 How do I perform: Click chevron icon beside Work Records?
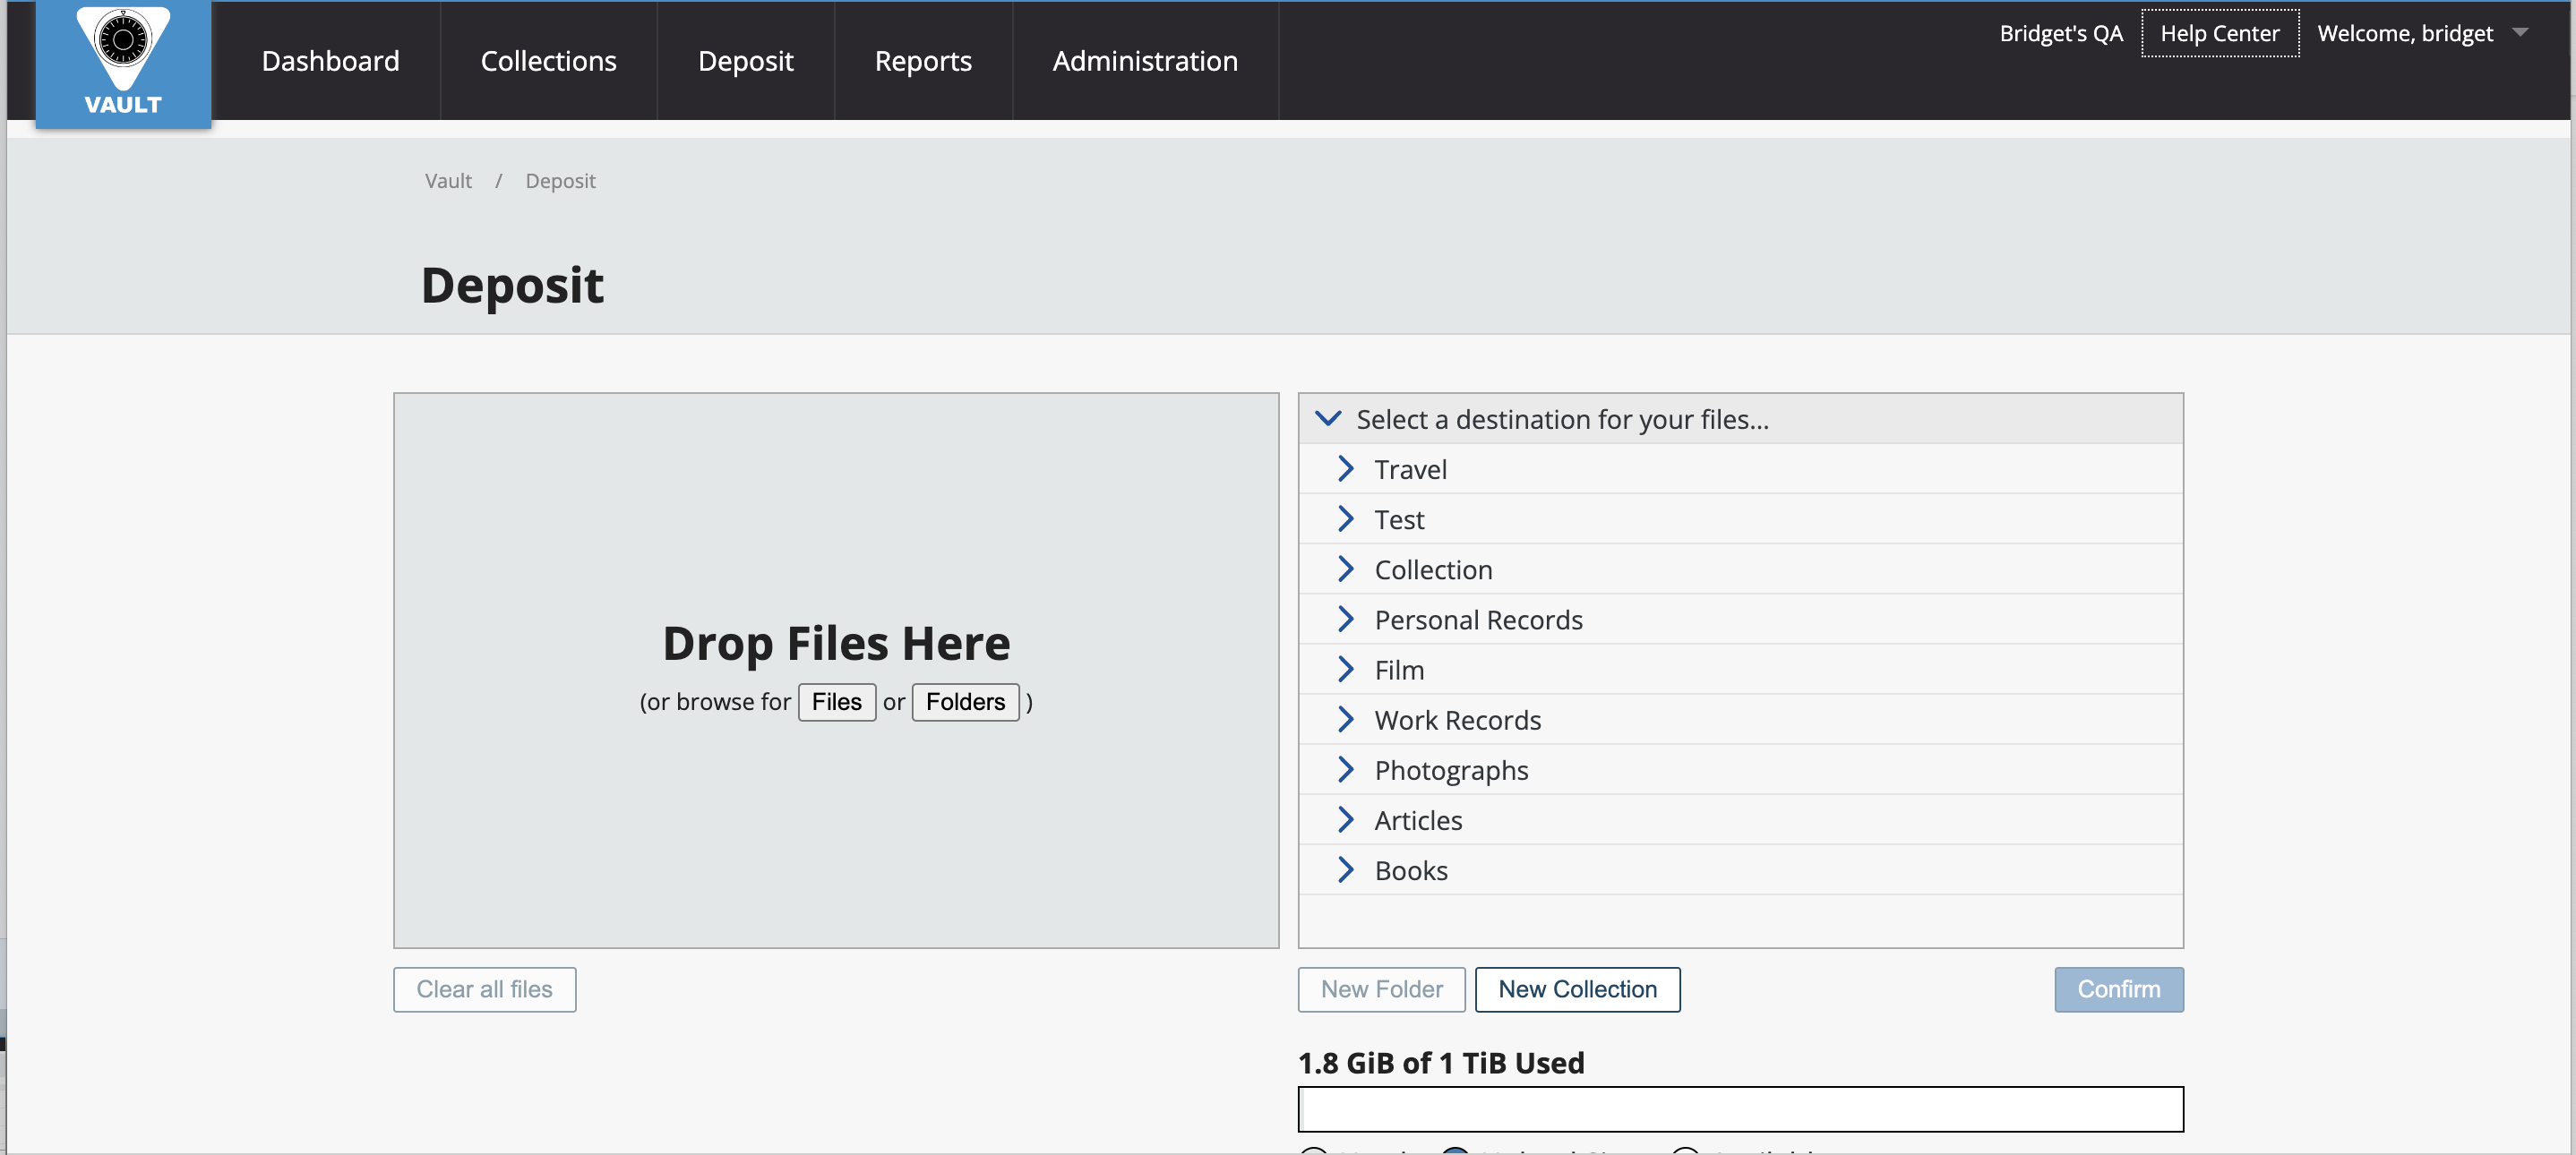click(x=1345, y=719)
